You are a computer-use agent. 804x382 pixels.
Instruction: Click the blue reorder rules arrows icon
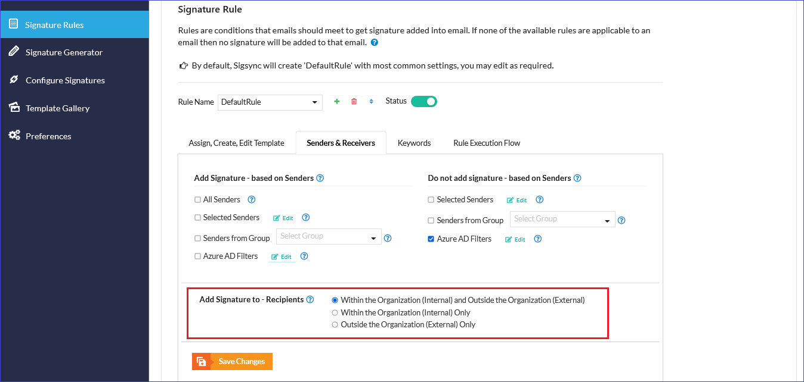(x=371, y=102)
